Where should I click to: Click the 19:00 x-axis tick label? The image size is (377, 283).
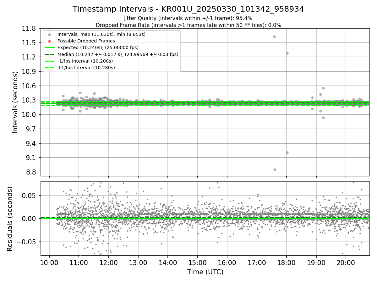pos(316,263)
